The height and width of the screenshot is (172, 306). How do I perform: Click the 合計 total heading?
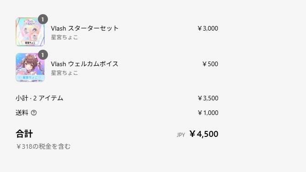24,134
